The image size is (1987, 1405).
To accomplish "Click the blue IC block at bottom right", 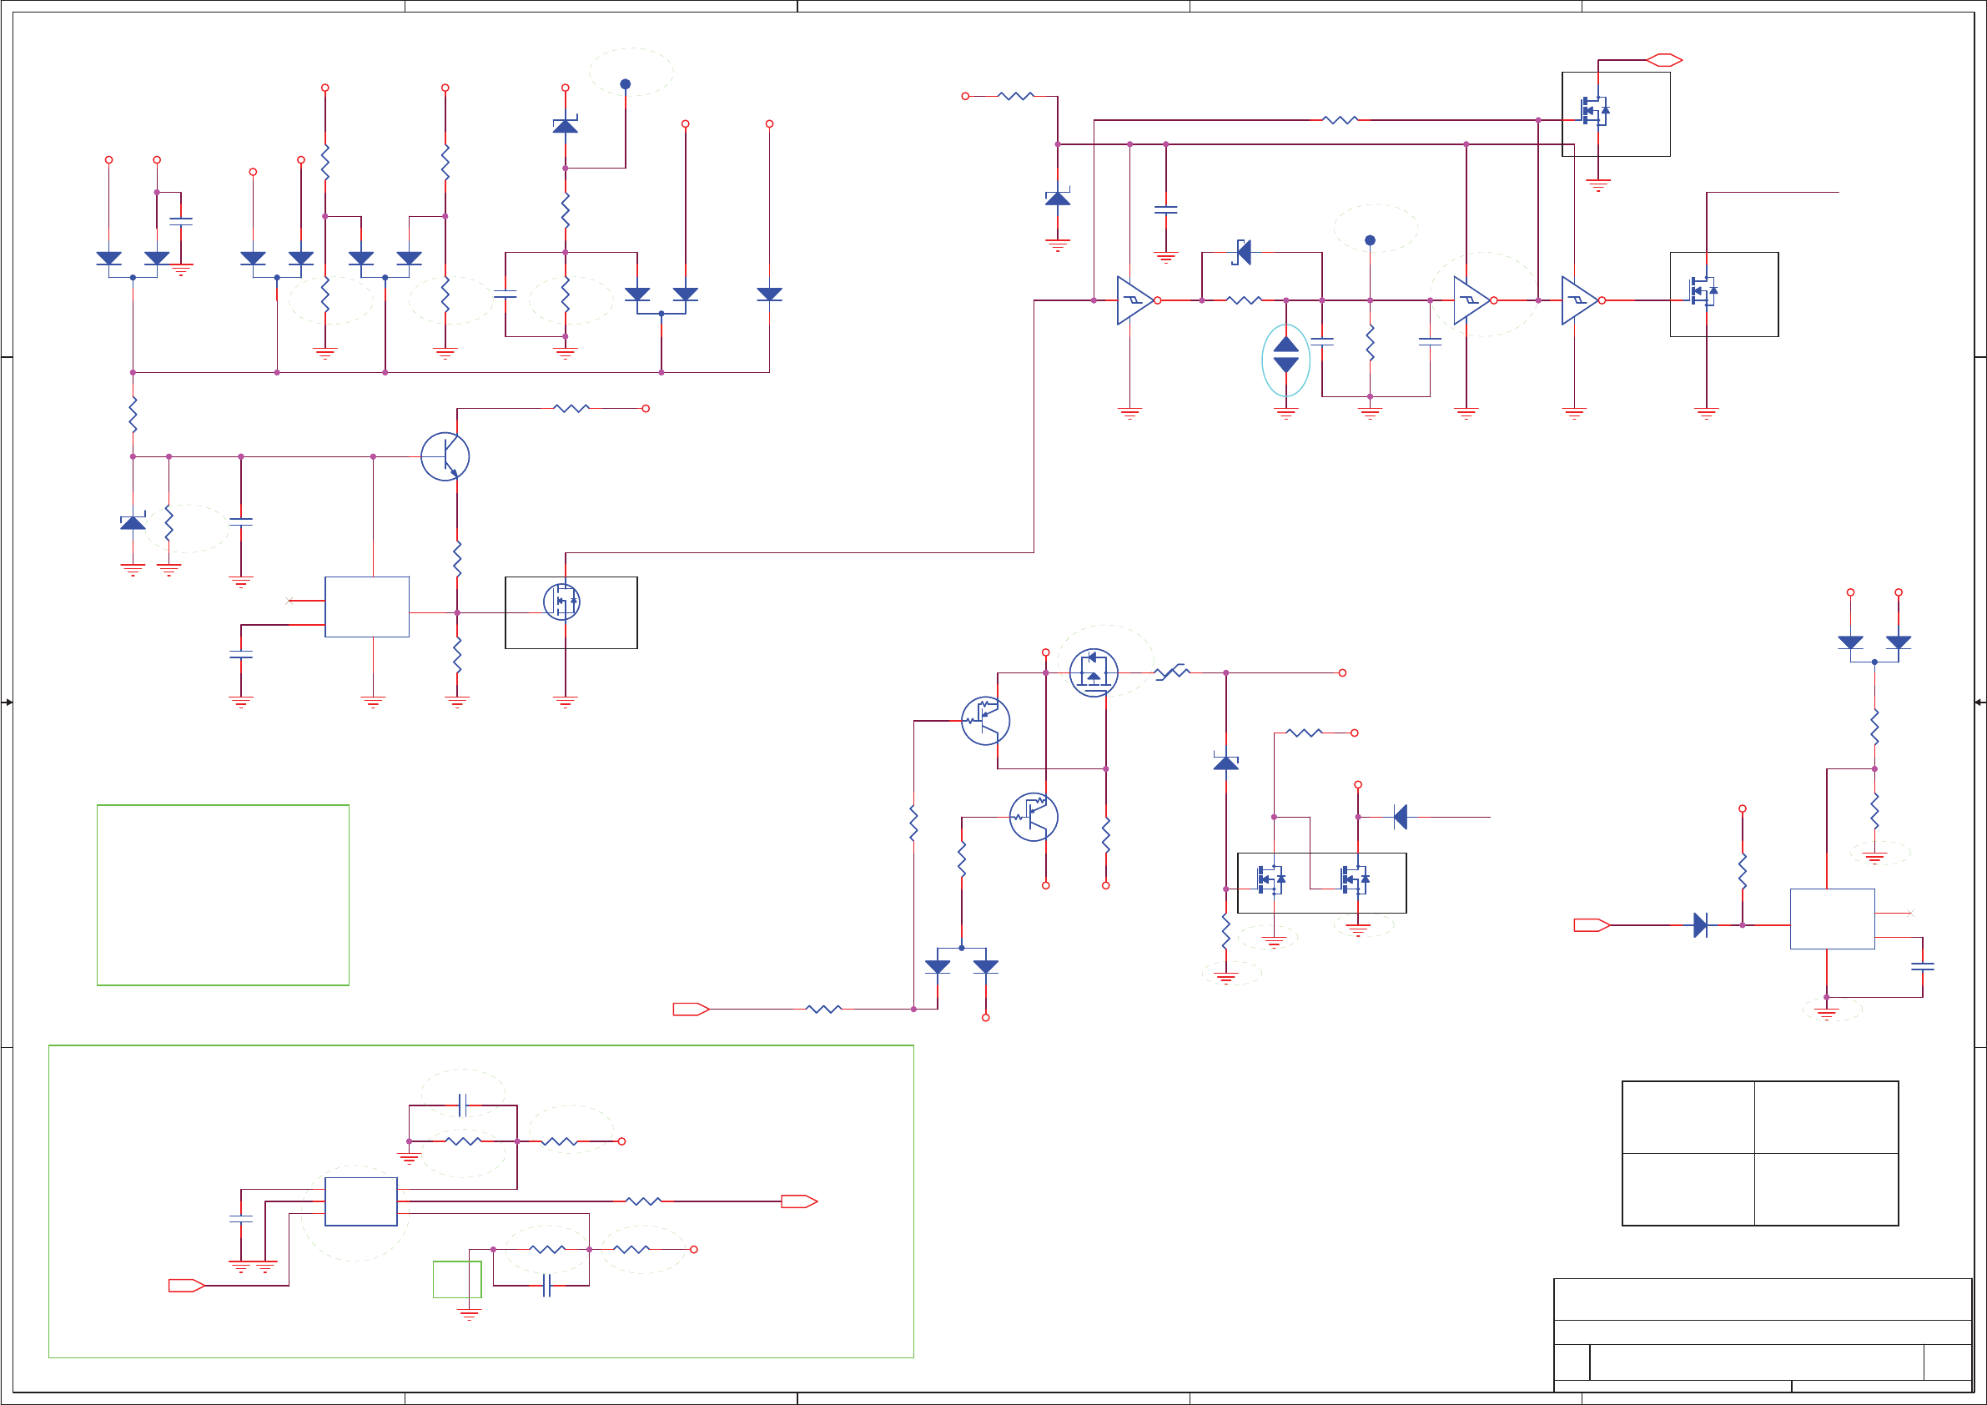I will tap(1832, 919).
